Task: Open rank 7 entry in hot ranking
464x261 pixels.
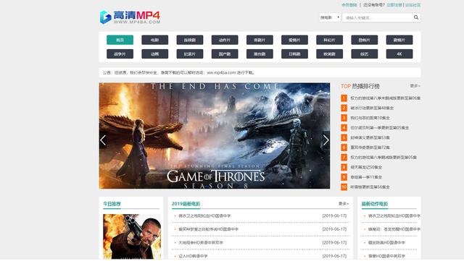Action: [384, 158]
